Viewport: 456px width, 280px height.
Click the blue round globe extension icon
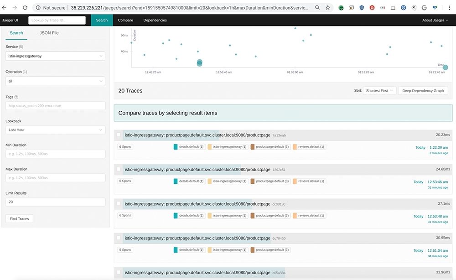404,8
